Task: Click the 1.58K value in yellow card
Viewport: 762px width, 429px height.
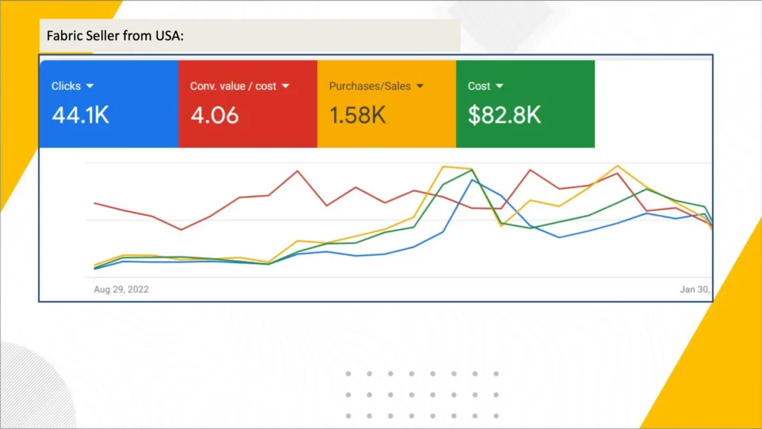Action: click(357, 115)
